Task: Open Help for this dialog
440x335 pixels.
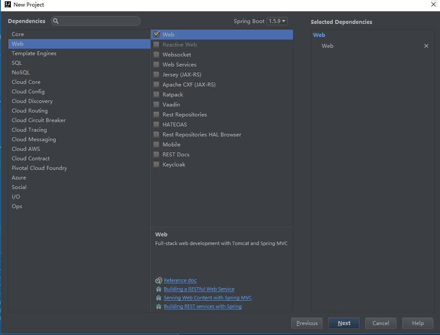Action: 417,323
